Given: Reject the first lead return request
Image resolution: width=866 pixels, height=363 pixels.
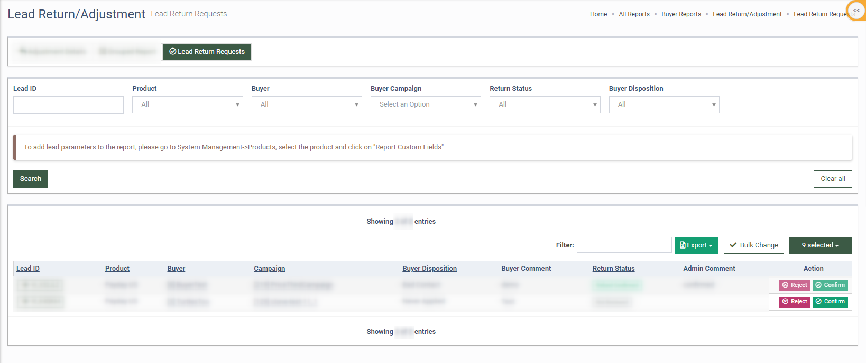Looking at the screenshot, I should click(x=794, y=285).
